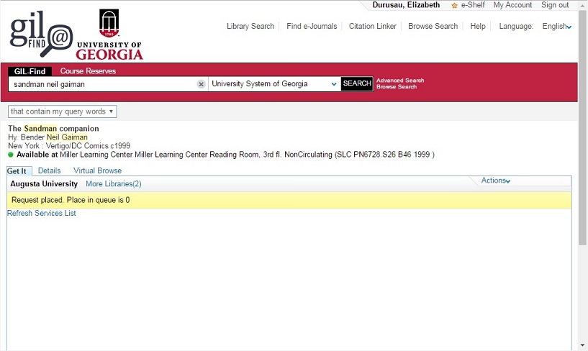Click the e-Shelf star icon
Image resolution: width=588 pixels, height=351 pixels.
point(454,6)
